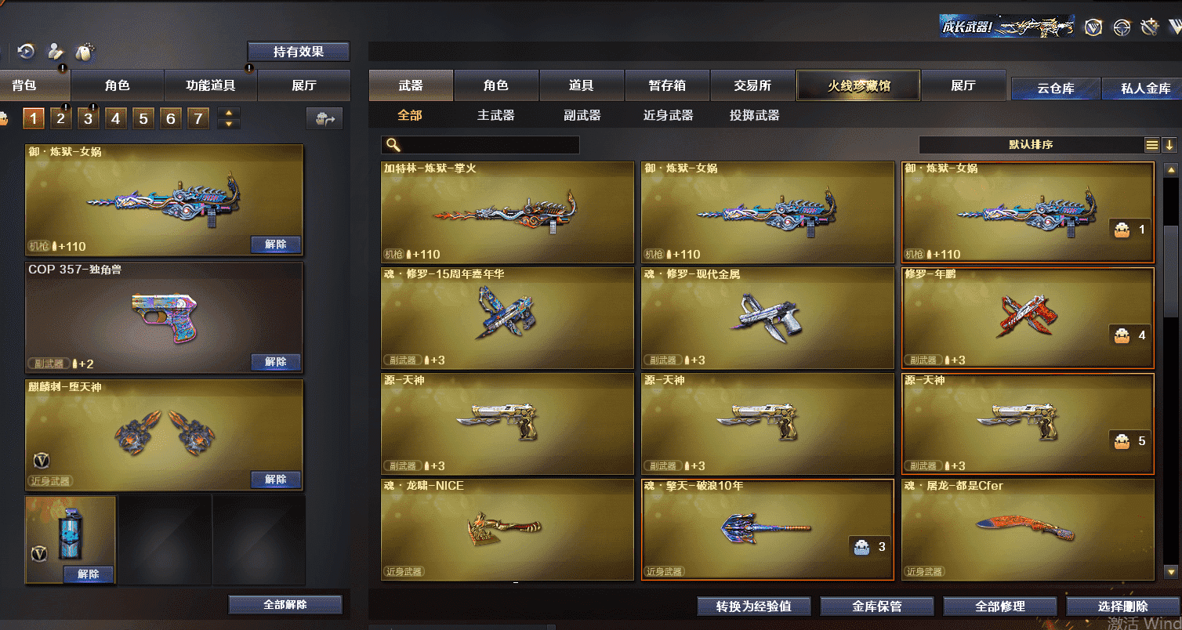Switch to backpack slot 5
The height and width of the screenshot is (630, 1182).
[143, 119]
